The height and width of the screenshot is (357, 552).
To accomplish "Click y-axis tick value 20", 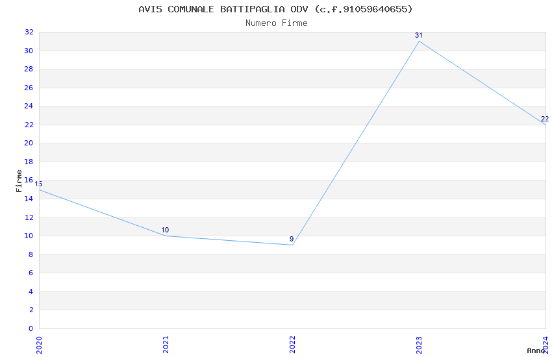I will [29, 143].
